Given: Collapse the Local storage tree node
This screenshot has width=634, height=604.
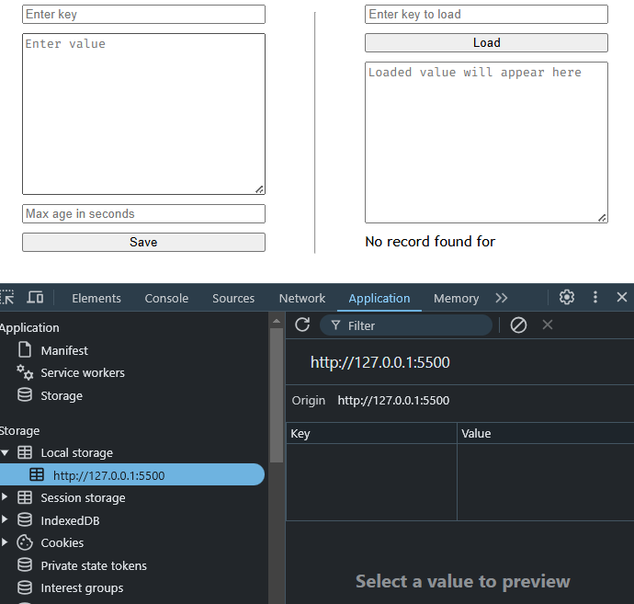Looking at the screenshot, I should [x=5, y=452].
